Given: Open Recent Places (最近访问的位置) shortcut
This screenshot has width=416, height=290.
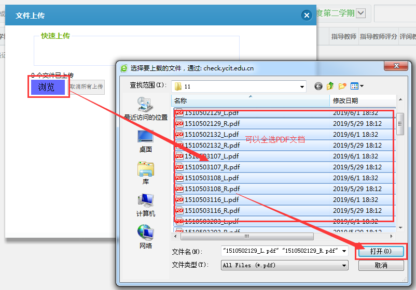Looking at the screenshot, I should click(146, 108).
